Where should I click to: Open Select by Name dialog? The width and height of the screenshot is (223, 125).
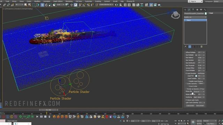[30, 5]
